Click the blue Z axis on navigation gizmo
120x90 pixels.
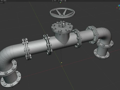click(x=119, y=5)
